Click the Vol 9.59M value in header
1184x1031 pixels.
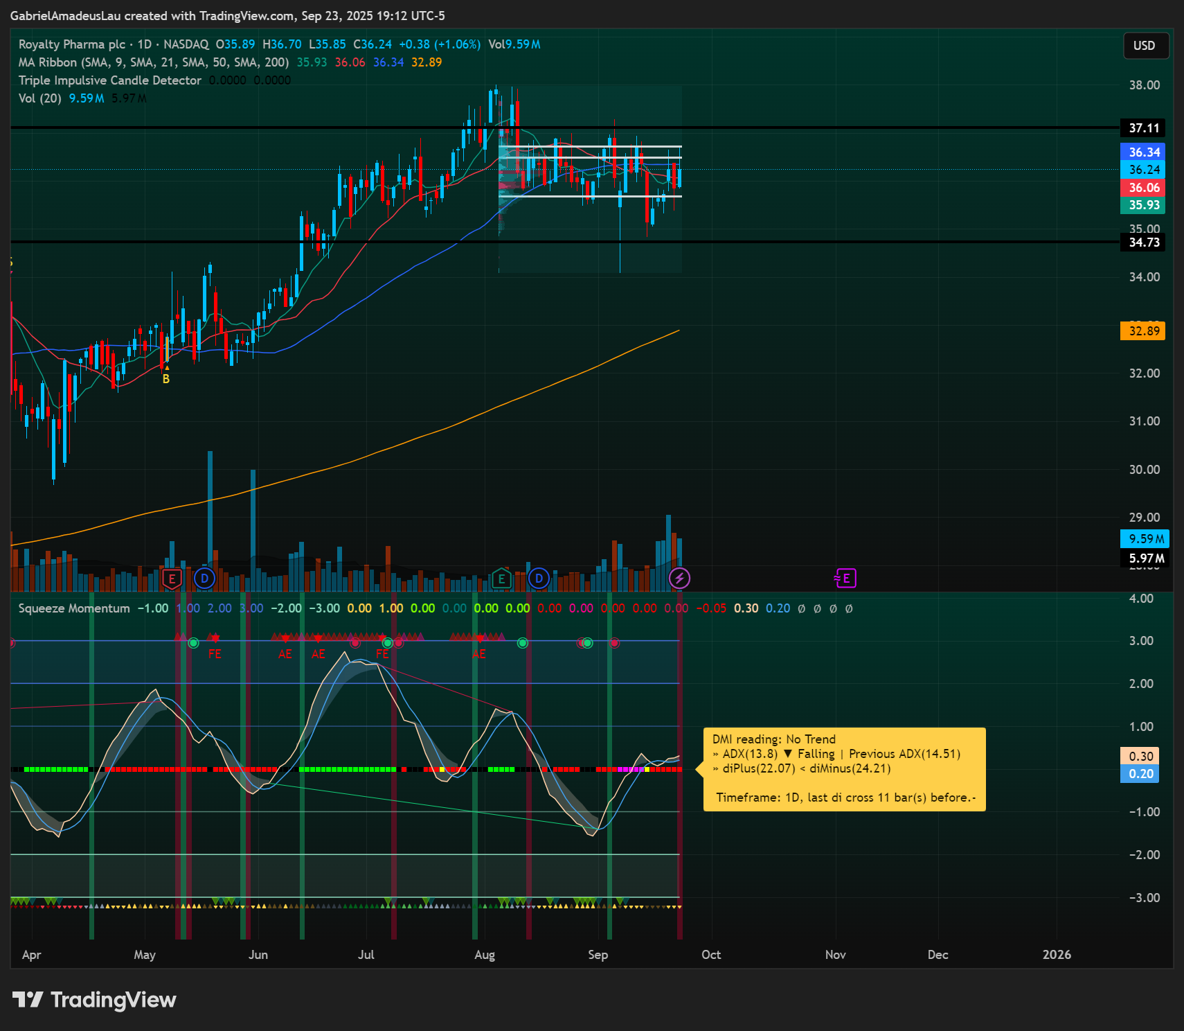(514, 44)
